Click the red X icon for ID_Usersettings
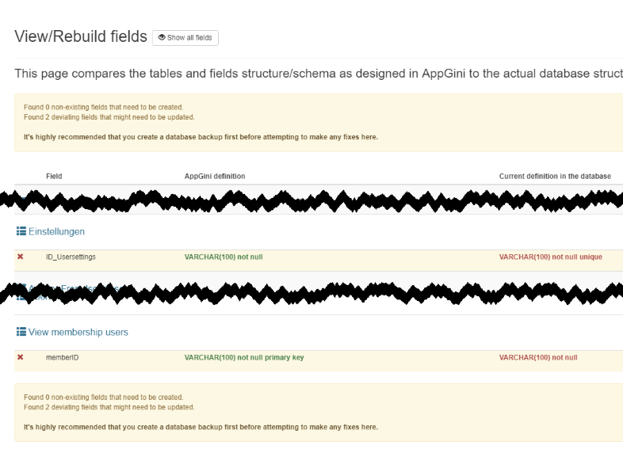The height and width of the screenshot is (453, 623). coord(21,257)
